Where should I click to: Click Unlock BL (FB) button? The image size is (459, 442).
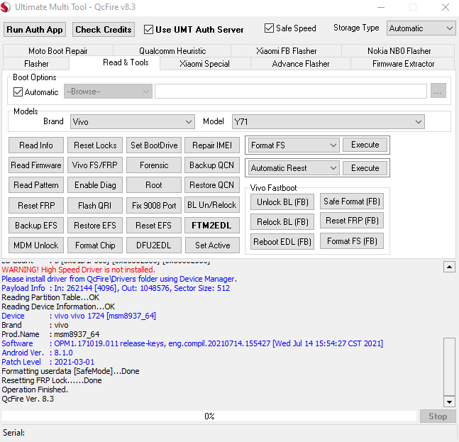coord(282,202)
